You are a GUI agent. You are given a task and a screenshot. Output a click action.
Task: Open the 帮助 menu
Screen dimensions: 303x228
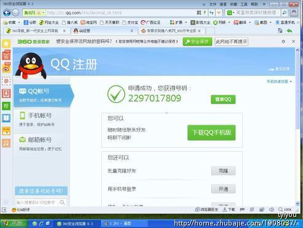pyautogui.click(x=254, y=4)
